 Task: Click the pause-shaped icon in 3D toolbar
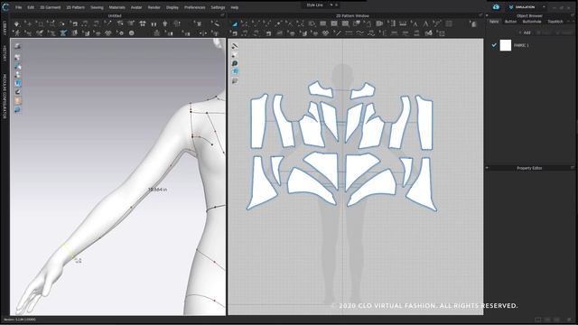[154, 24]
